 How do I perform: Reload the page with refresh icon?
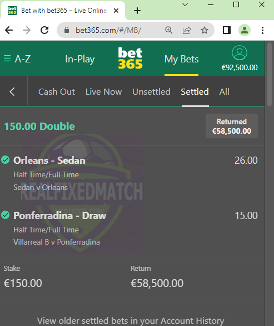(44, 30)
